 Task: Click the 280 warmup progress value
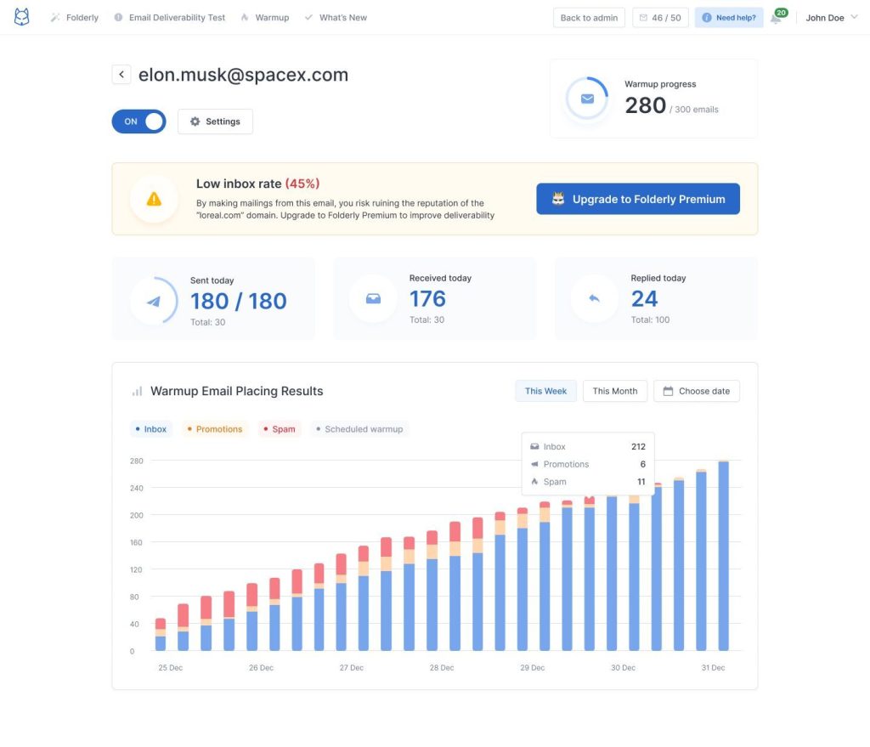646,105
